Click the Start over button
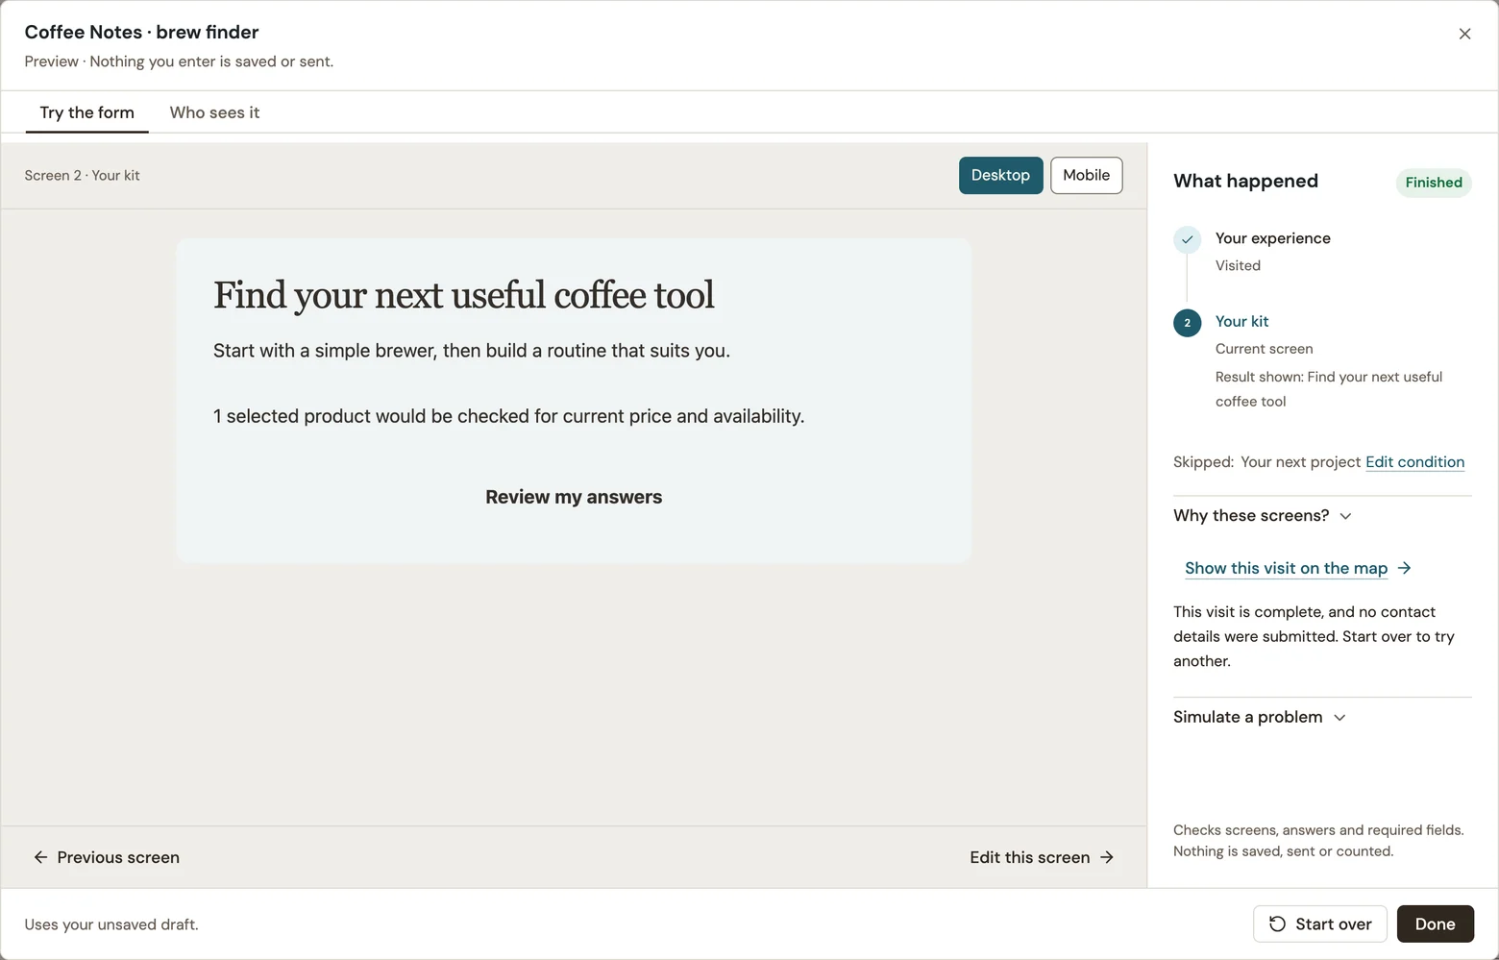This screenshot has height=960, width=1499. coord(1319,923)
